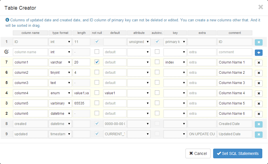Open attribute dropdown for column3
Screen dimensions: 268x164
(x=139, y=83)
